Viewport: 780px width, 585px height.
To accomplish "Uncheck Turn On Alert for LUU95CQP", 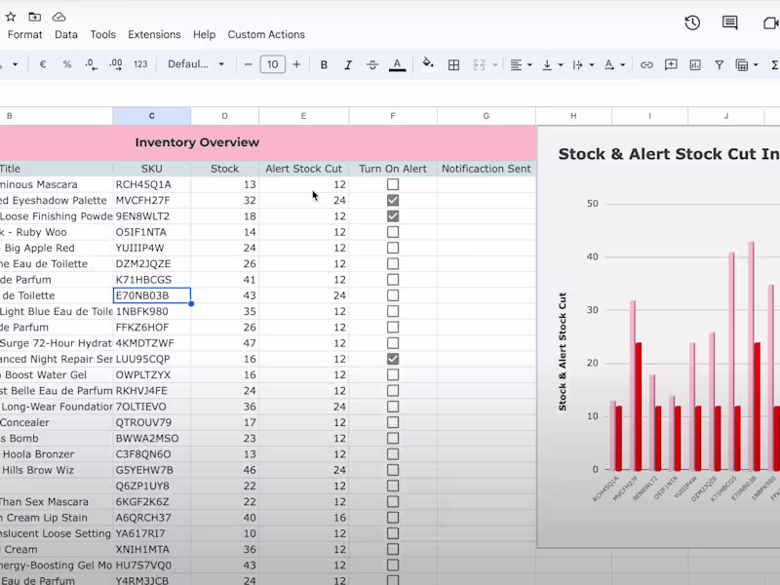I will click(393, 359).
